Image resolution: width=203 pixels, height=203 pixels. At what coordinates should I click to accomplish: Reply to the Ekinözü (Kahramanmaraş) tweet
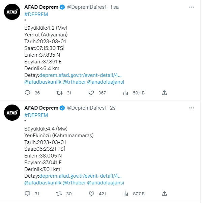[x=28, y=194]
